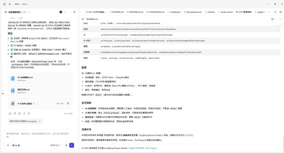Open the search magnifier icon in title bar

pos(10,4)
